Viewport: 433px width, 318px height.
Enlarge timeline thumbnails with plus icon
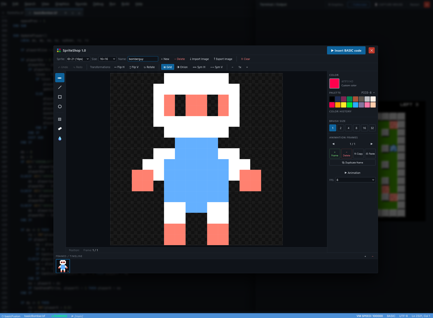365,256
